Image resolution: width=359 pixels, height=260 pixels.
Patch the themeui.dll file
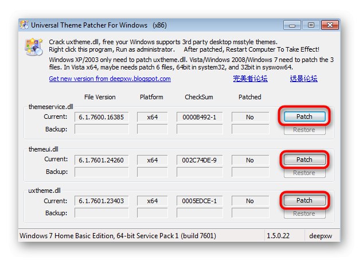tap(305, 160)
